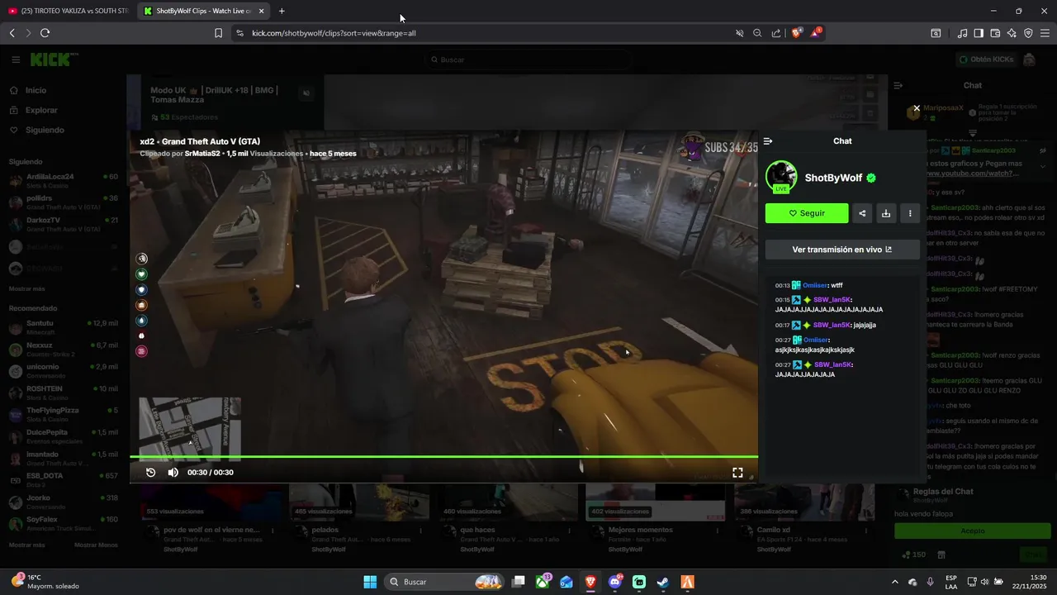This screenshot has height=595, width=1057.
Task: Open Brave Leo AI sparkle icon
Action: click(1012, 33)
